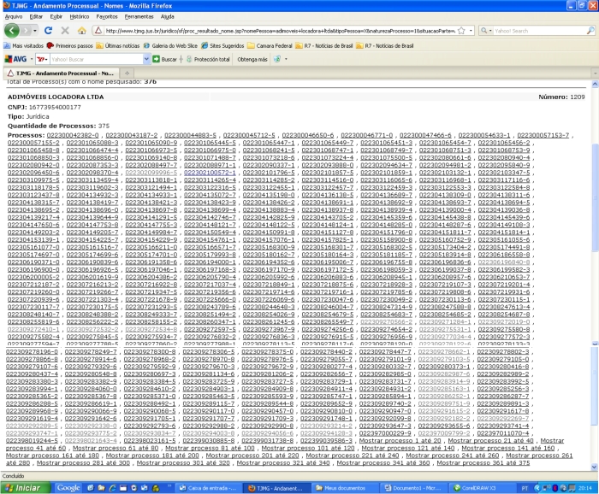599x494 pixels.
Task: Click the Yahoo! Search magnifying glass go icon
Action: (590, 31)
